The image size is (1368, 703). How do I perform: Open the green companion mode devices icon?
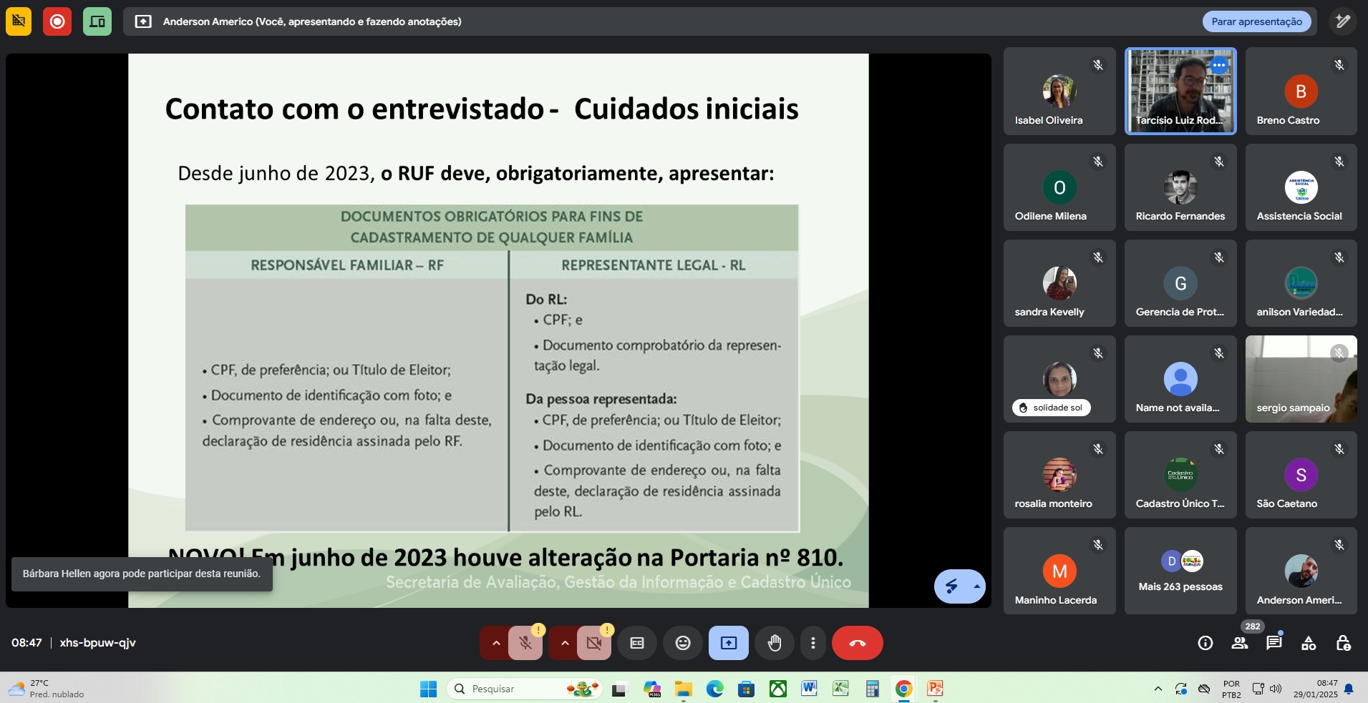[x=97, y=21]
